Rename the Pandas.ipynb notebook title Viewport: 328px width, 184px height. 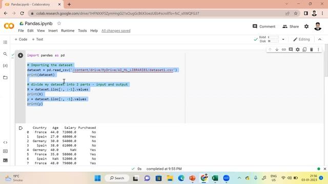tap(38, 24)
